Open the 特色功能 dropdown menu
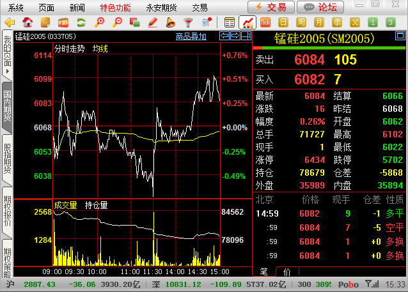This screenshot has width=408, height=292. pos(116,7)
